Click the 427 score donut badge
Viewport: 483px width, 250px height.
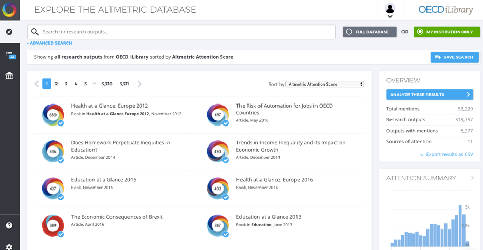(53, 188)
